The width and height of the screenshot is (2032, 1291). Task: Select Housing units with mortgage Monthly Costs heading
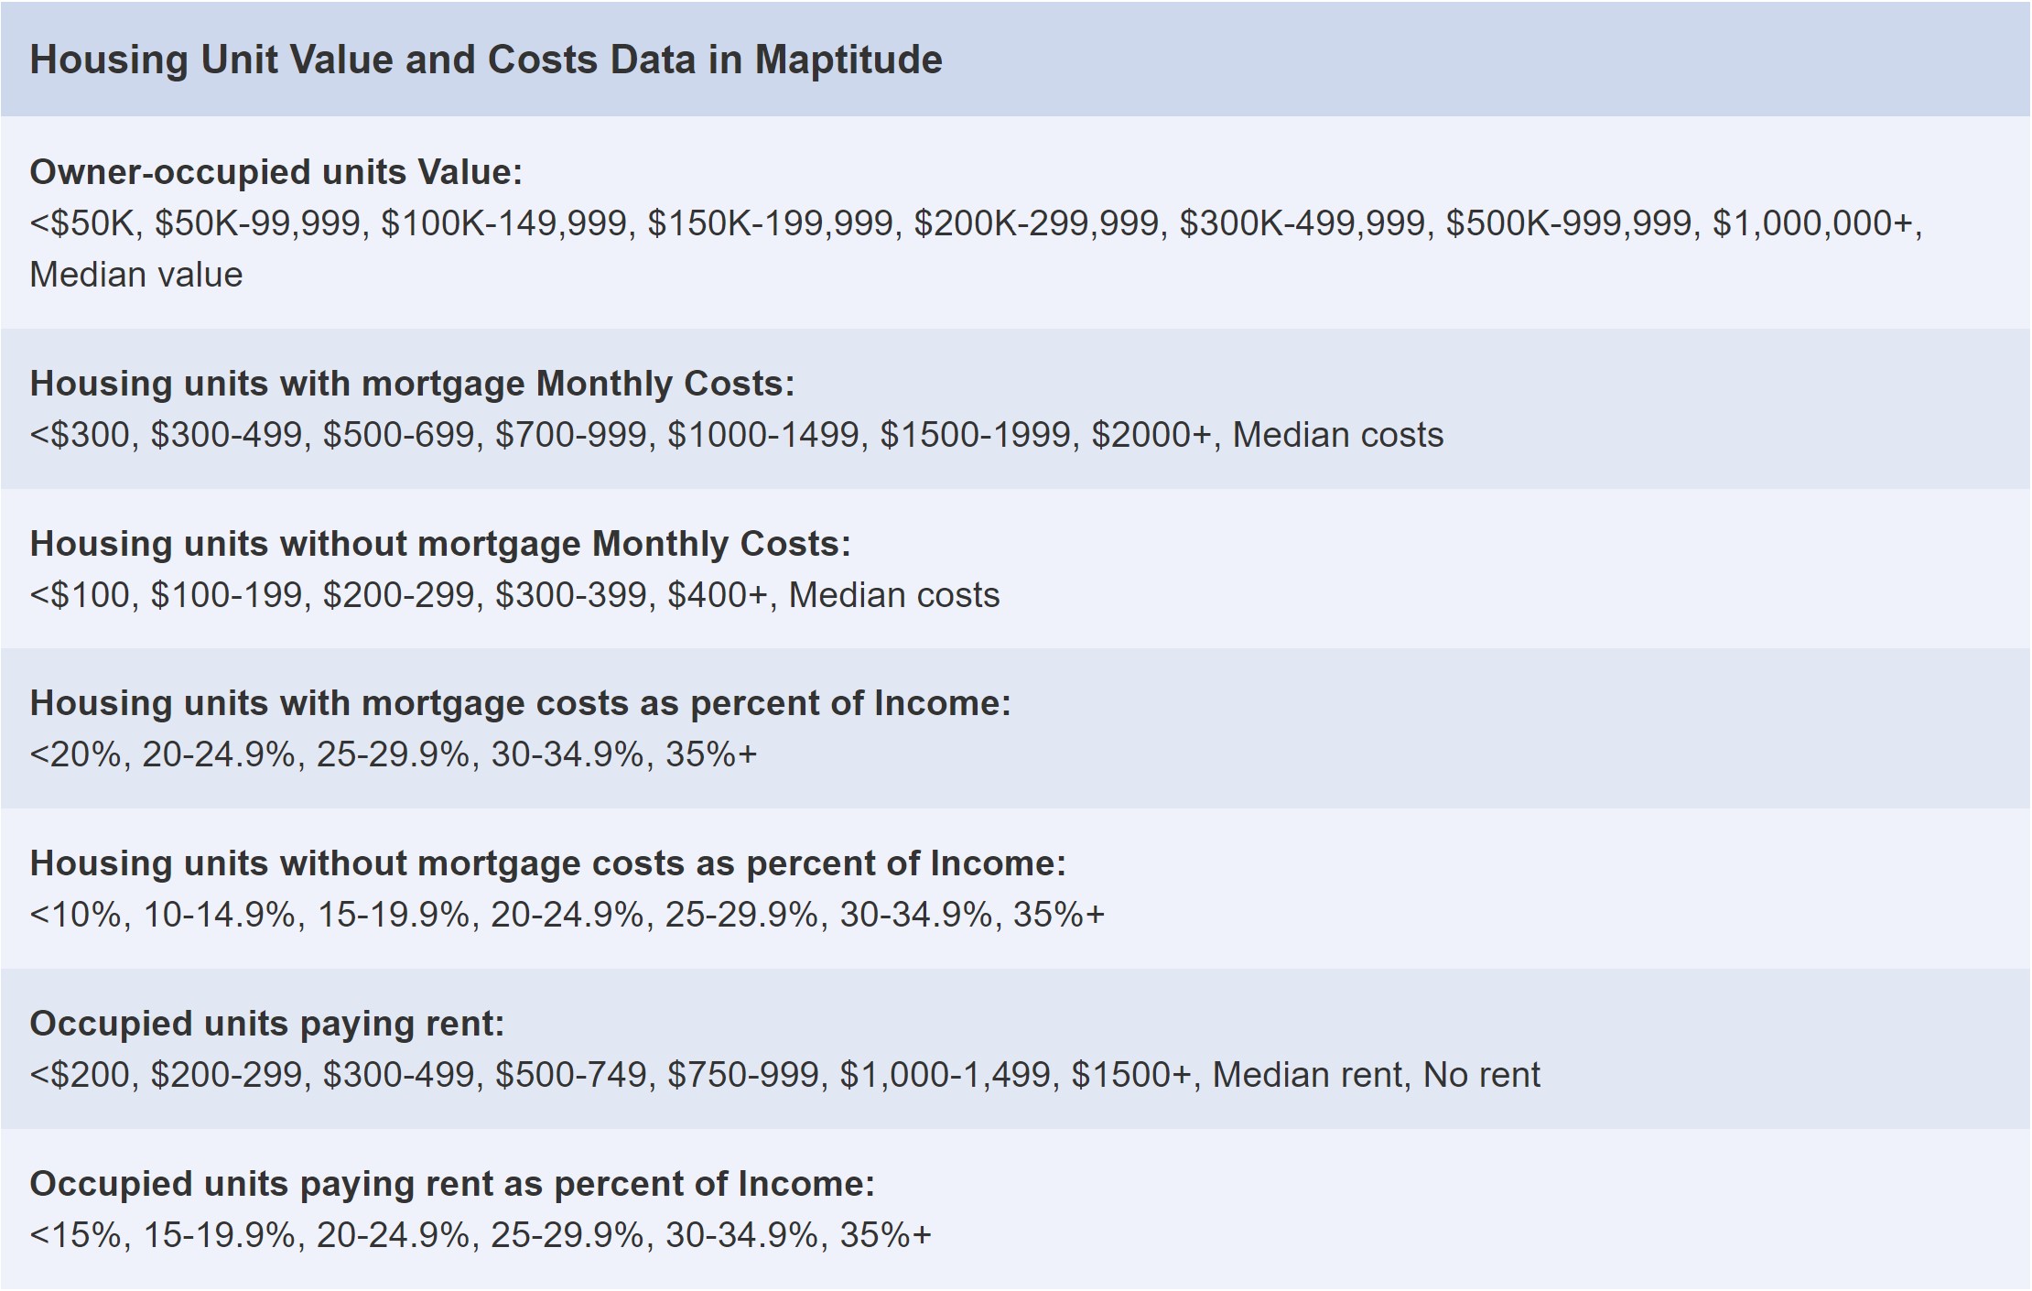tap(412, 384)
